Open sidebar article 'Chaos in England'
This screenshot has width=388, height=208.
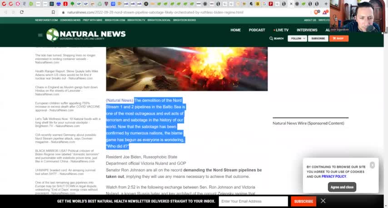[x=66, y=91]
